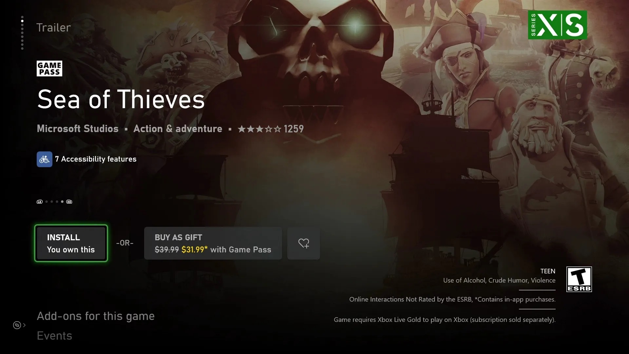The image size is (629, 354).
Task: Expand the Add-ons for this game section
Action: click(95, 316)
